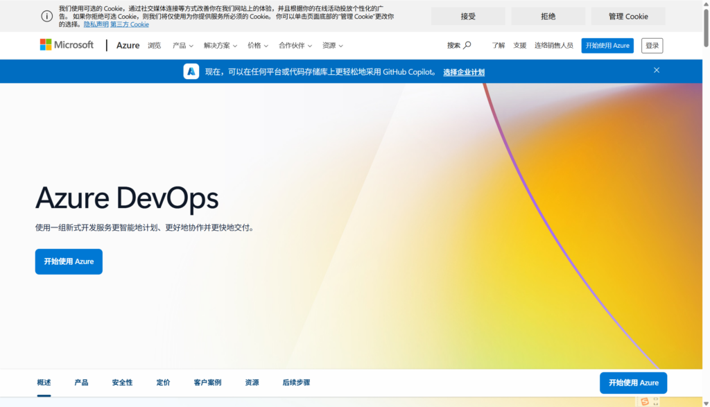Select the 客户案例 tab

[x=207, y=383]
